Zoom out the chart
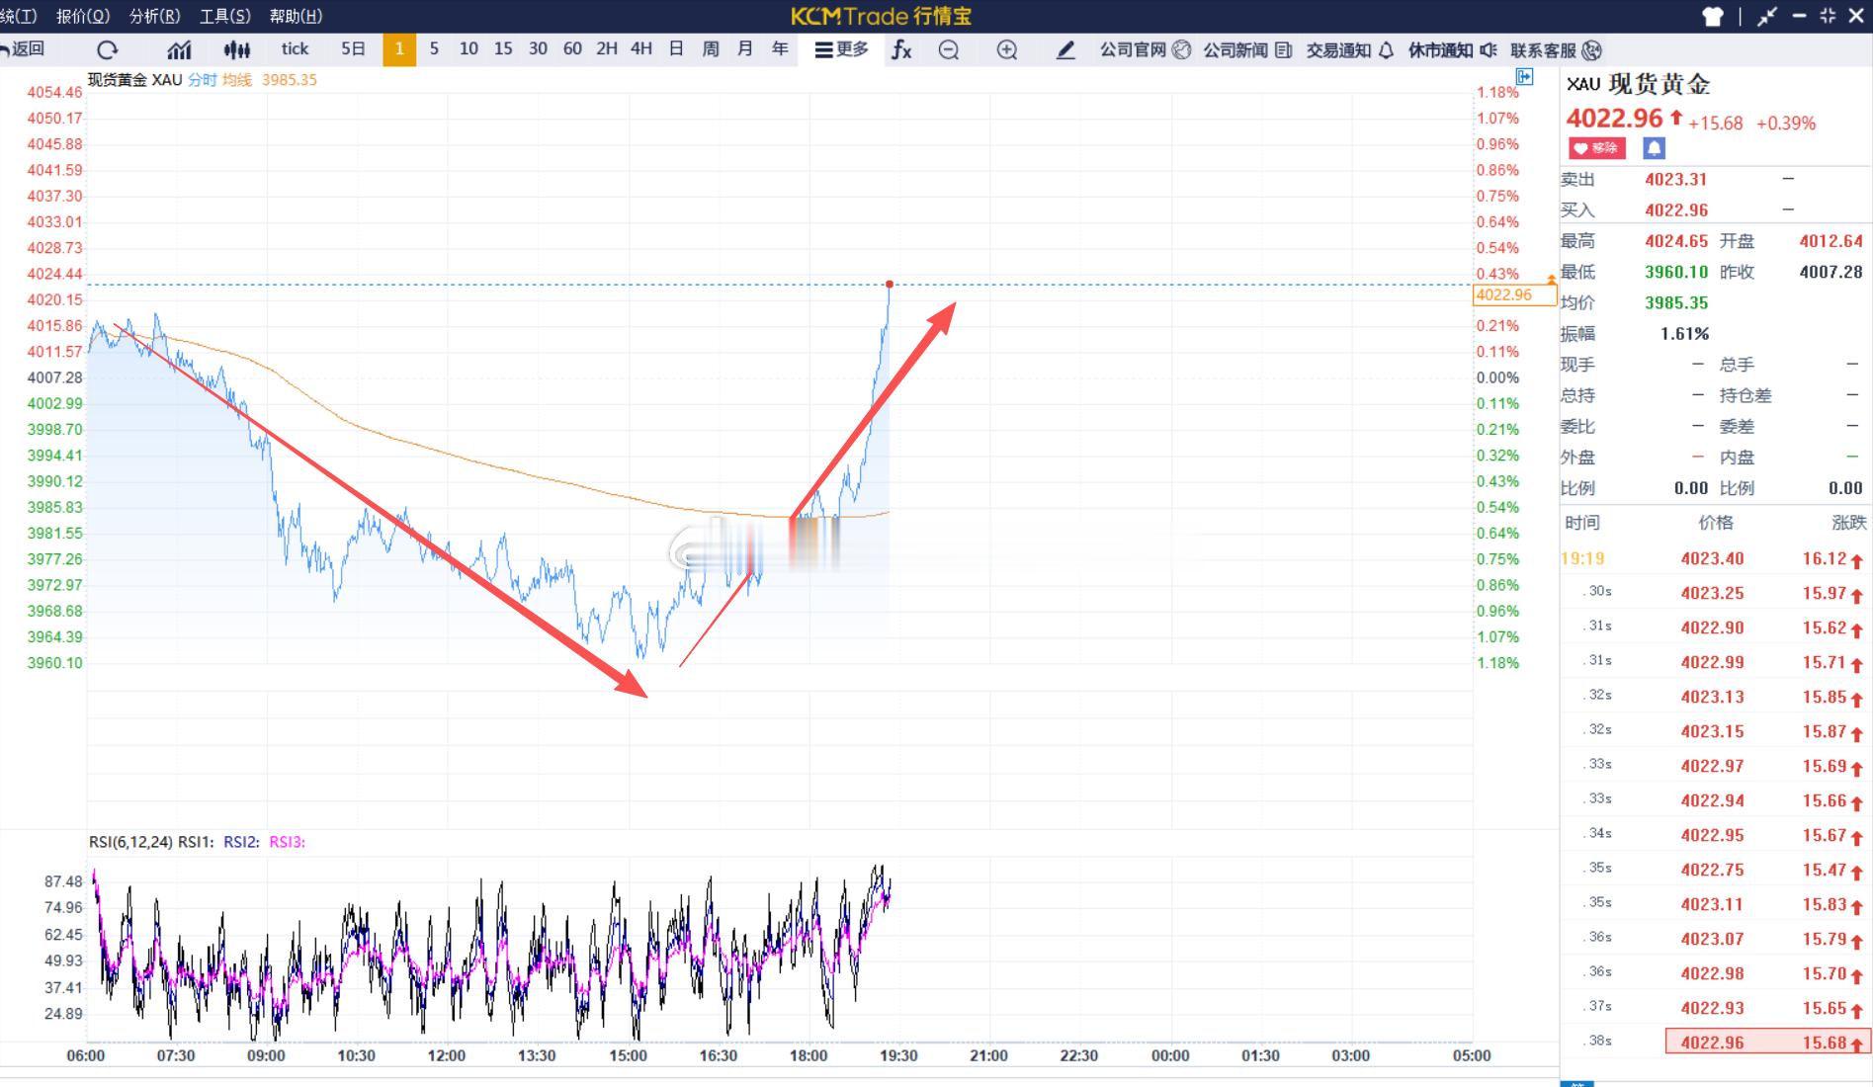Image resolution: width=1873 pixels, height=1087 pixels. [949, 50]
